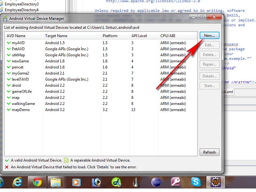Click the Delete... button
The image size is (256, 192).
pos(209,55)
